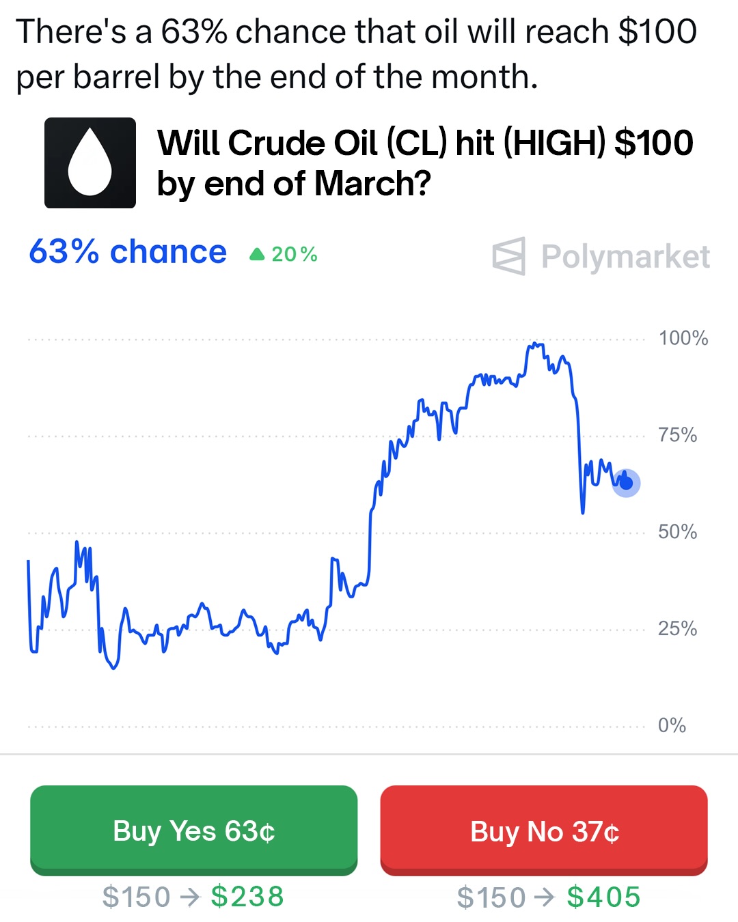This screenshot has height=922, width=738.
Task: Click the 100% axis label
Action: click(x=683, y=338)
